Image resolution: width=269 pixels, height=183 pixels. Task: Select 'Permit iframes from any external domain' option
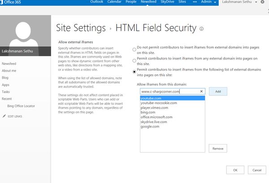(134, 60)
